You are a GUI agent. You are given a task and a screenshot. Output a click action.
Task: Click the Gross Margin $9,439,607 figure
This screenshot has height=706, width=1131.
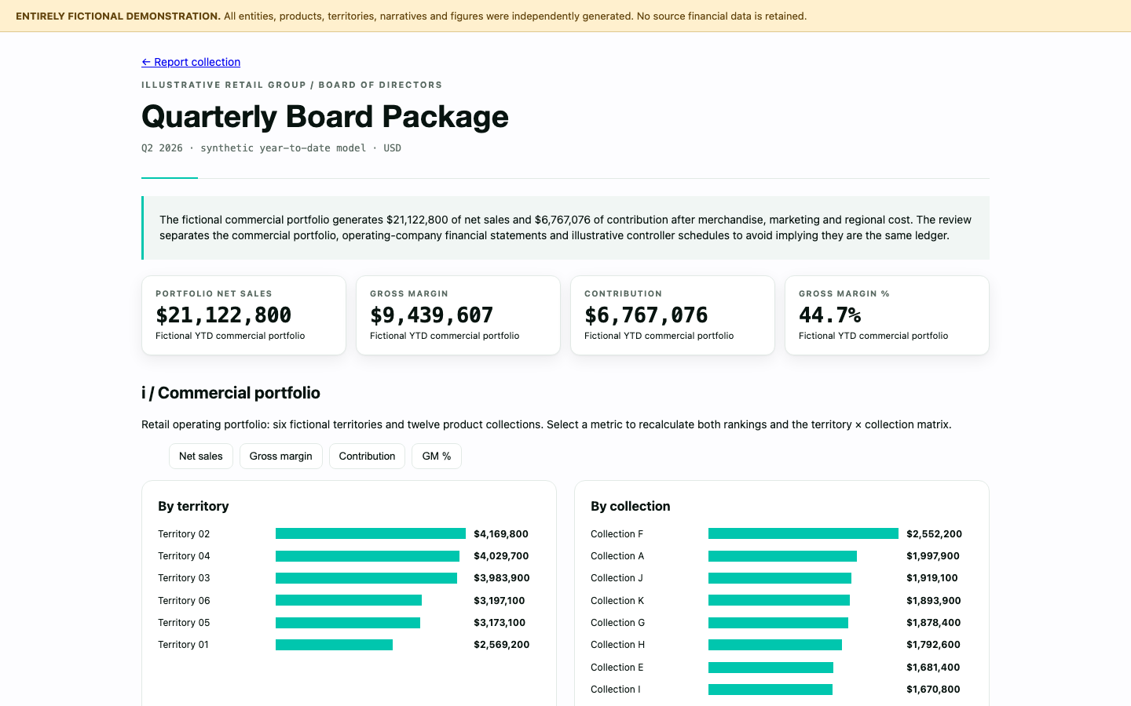point(432,315)
